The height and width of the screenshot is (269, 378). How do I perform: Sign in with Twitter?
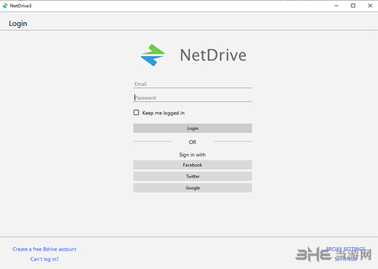point(192,176)
